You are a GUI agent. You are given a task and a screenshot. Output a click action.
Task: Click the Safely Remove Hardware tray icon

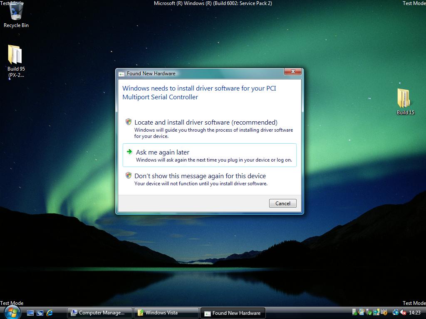tap(354, 312)
